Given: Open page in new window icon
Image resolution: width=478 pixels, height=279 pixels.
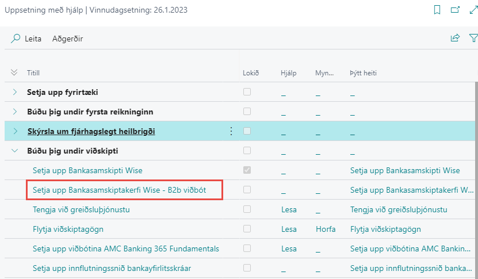Looking at the screenshot, I should point(456,10).
